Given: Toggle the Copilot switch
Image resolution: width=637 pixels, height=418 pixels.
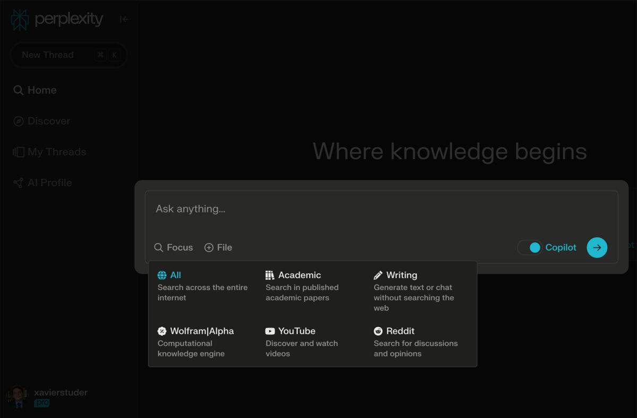Looking at the screenshot, I should (x=530, y=247).
